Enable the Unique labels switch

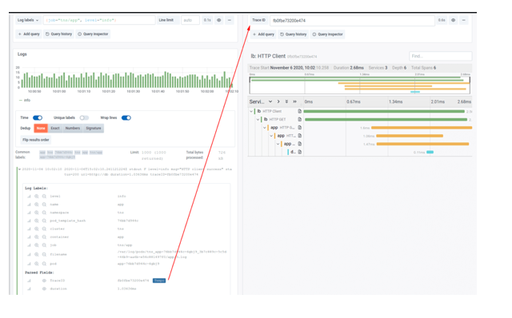tap(84, 117)
